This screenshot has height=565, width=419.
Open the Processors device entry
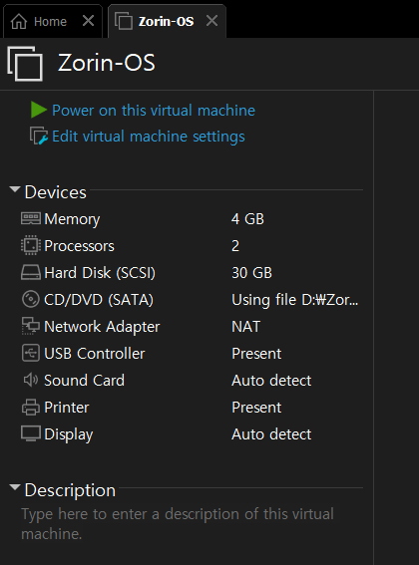pyautogui.click(x=79, y=246)
